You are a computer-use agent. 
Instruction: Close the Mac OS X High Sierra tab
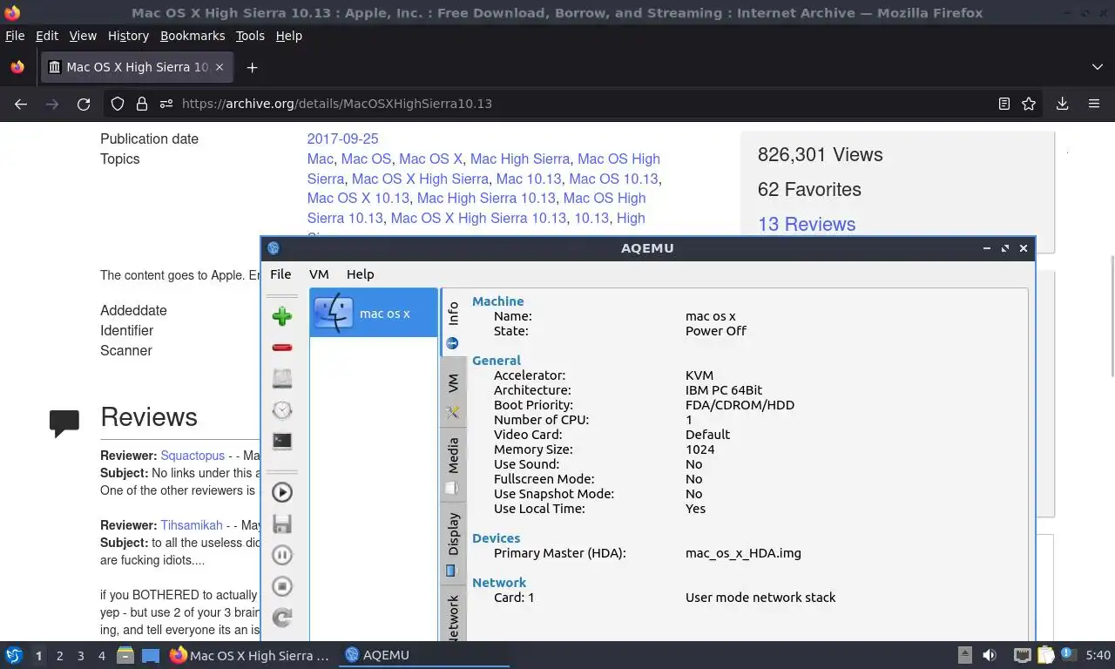(x=220, y=67)
